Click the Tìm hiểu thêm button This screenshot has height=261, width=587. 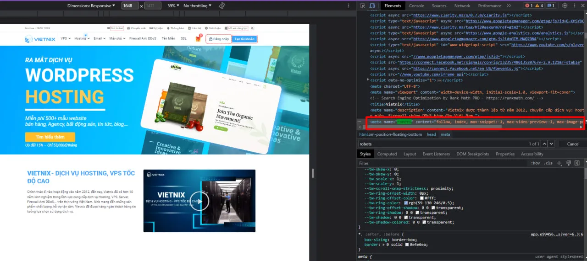(x=50, y=137)
